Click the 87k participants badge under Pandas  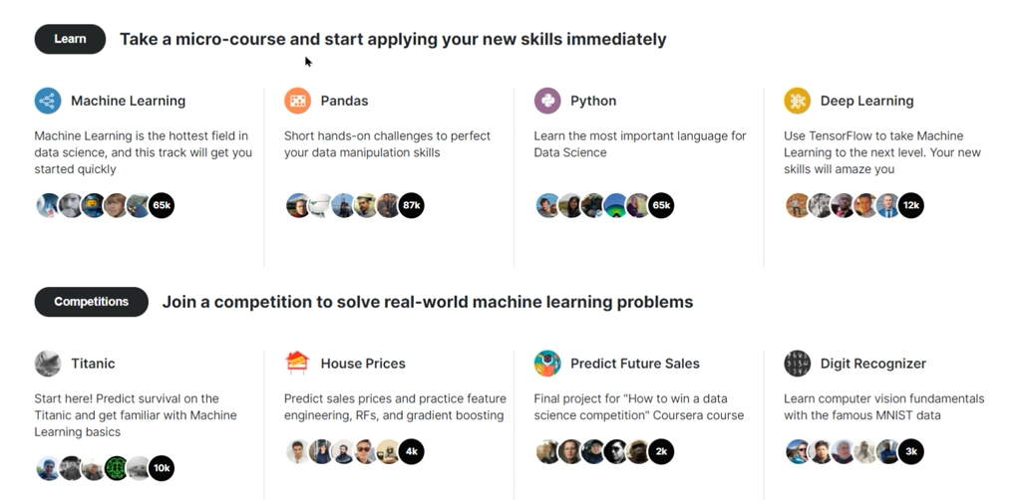pos(412,206)
